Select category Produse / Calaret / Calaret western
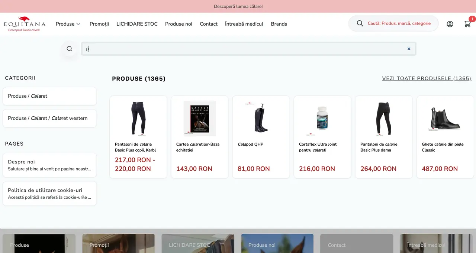This screenshot has width=476, height=253. (49, 118)
